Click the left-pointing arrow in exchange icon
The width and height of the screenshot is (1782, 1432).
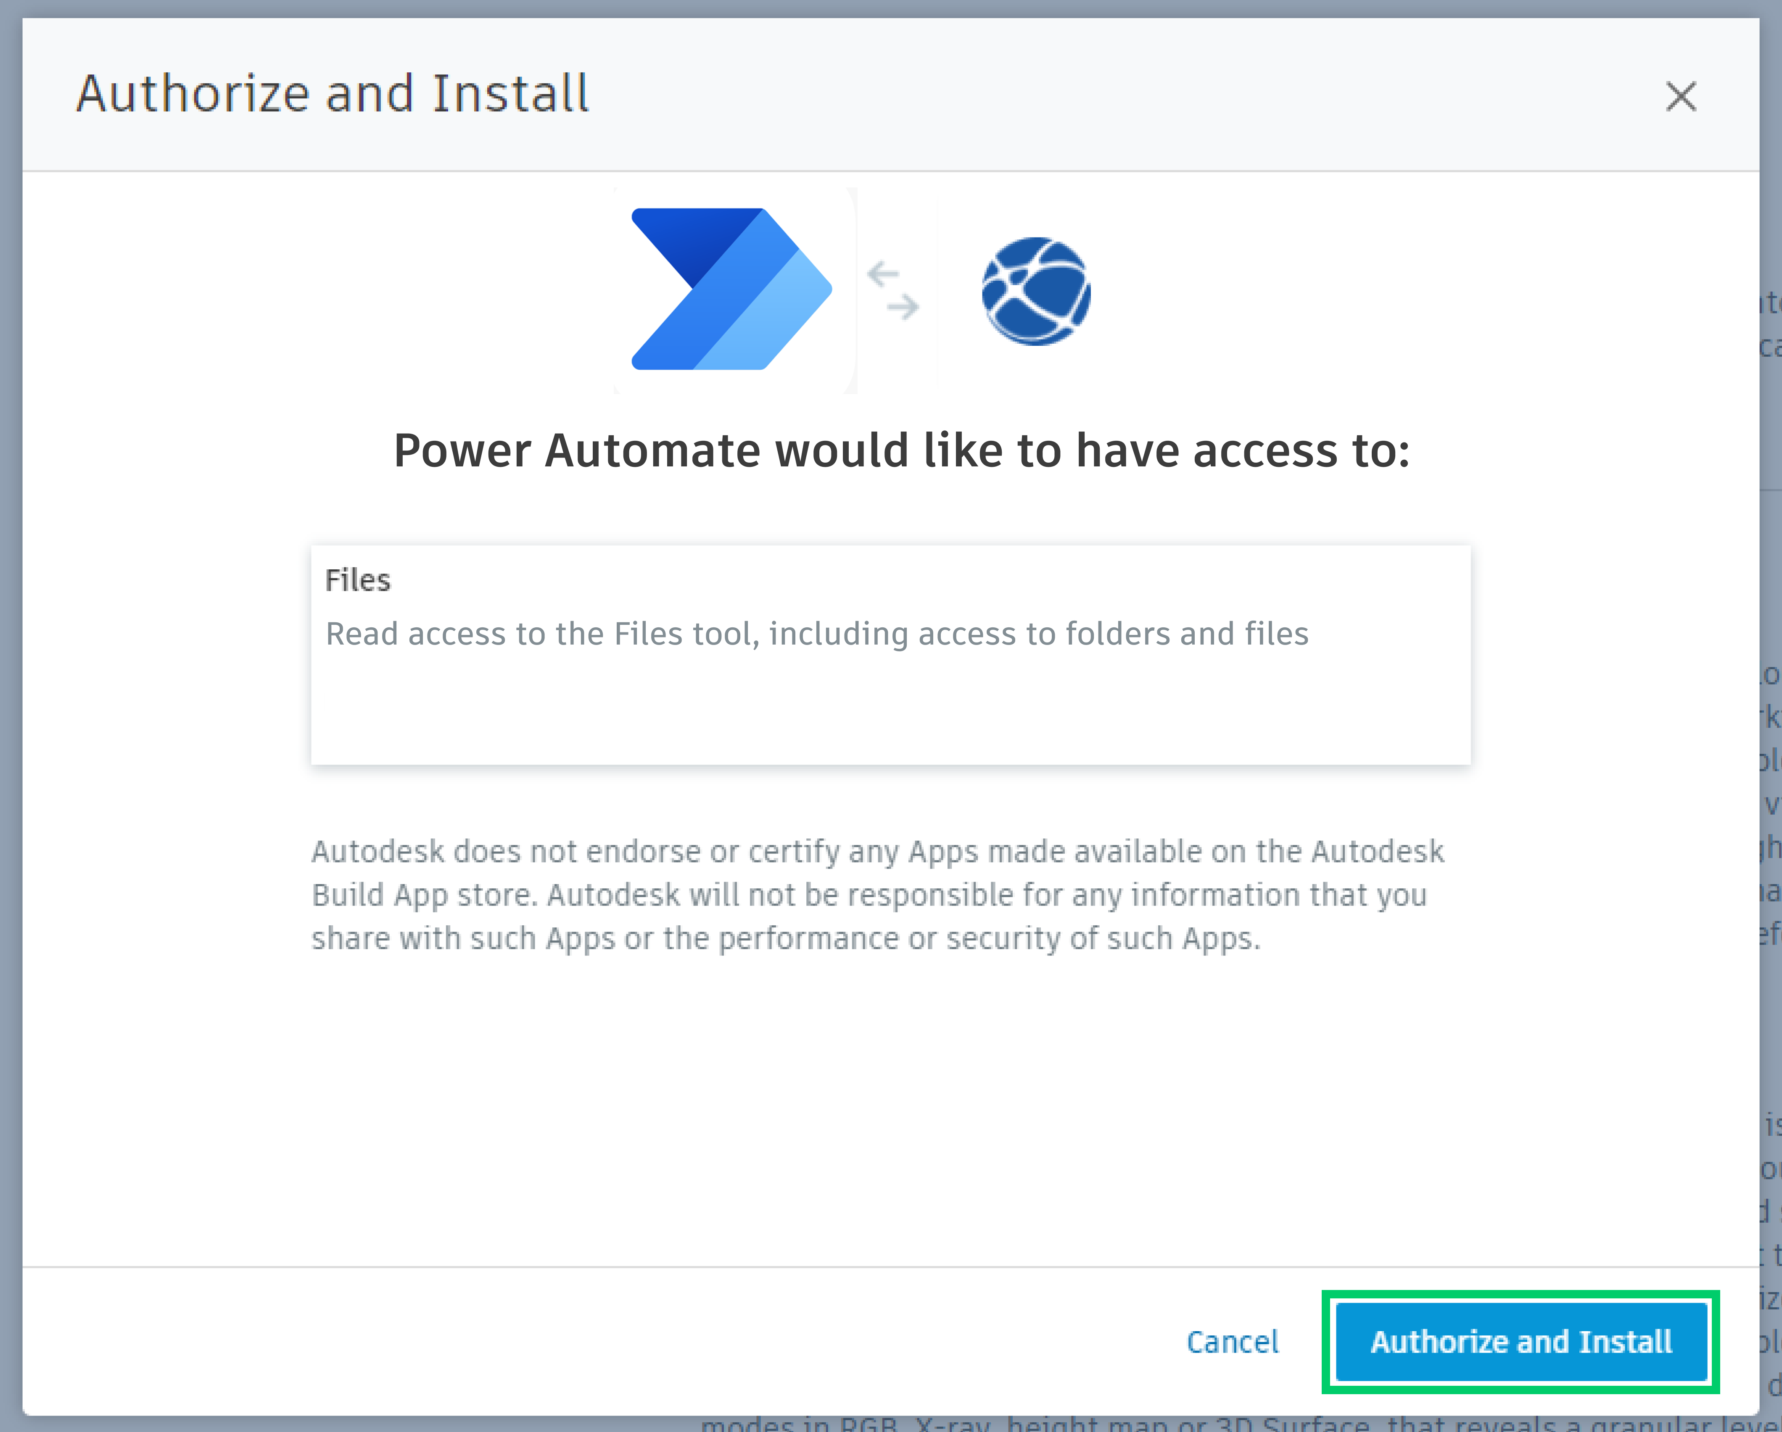tap(883, 274)
